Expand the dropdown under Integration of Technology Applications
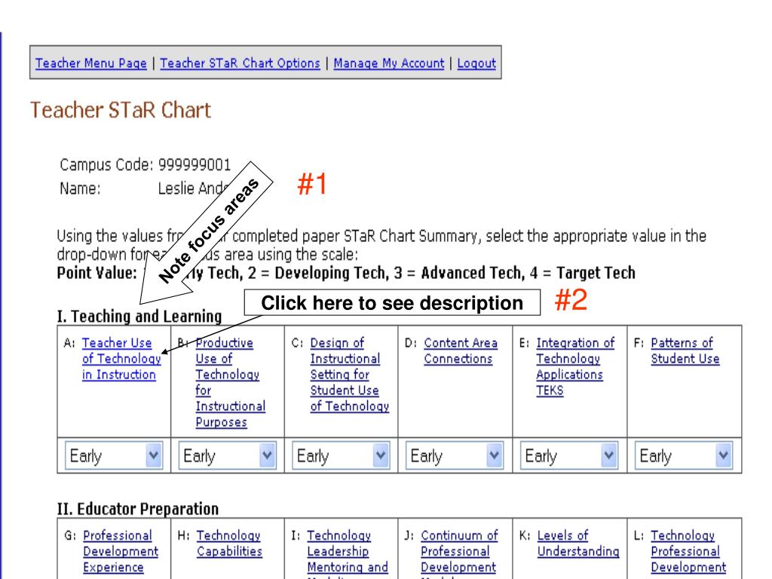772x579 pixels. [568, 455]
